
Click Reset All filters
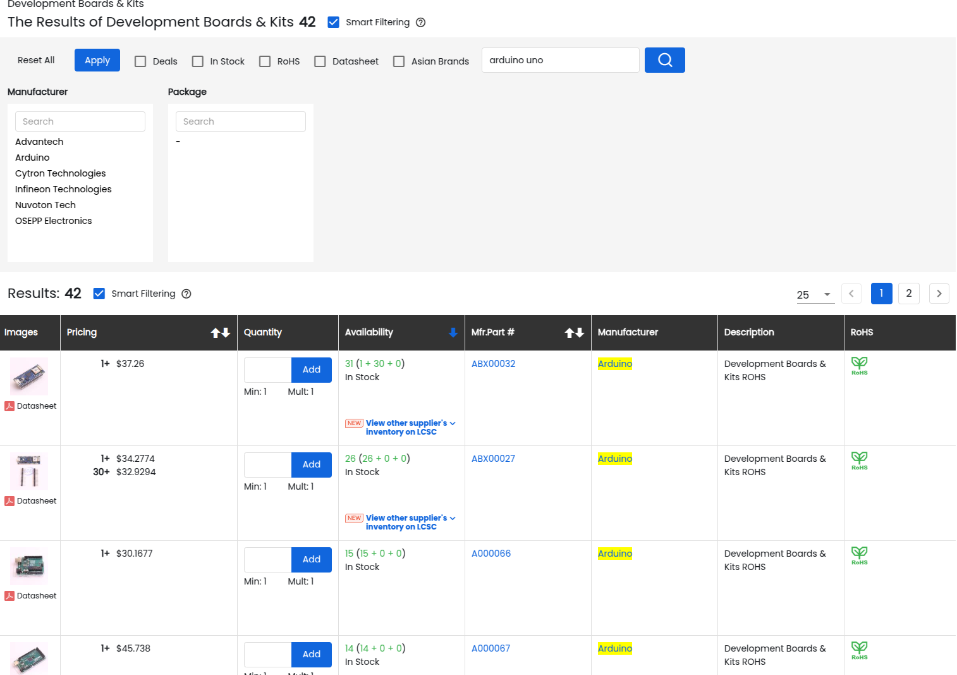coord(36,60)
